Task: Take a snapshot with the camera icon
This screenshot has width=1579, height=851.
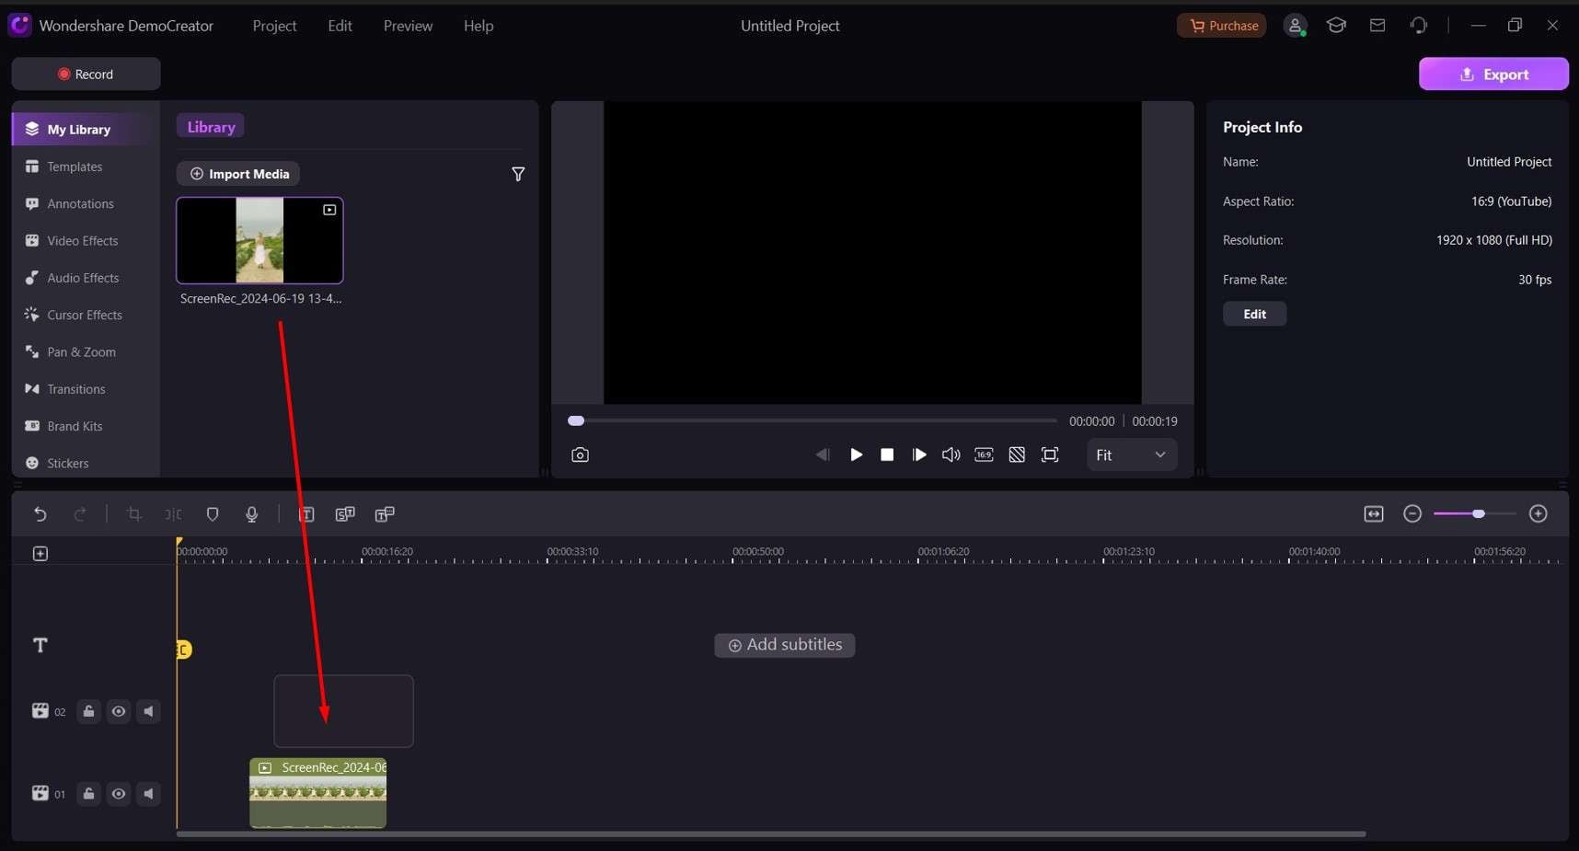Action: point(580,454)
